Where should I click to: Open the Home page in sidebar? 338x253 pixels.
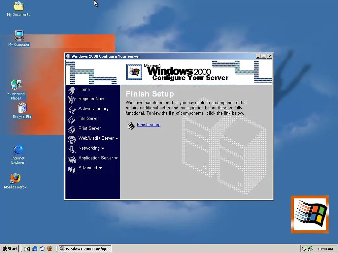point(84,89)
